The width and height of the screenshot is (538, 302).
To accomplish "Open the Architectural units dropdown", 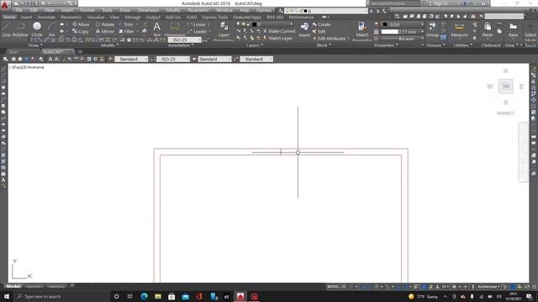I will (488, 286).
